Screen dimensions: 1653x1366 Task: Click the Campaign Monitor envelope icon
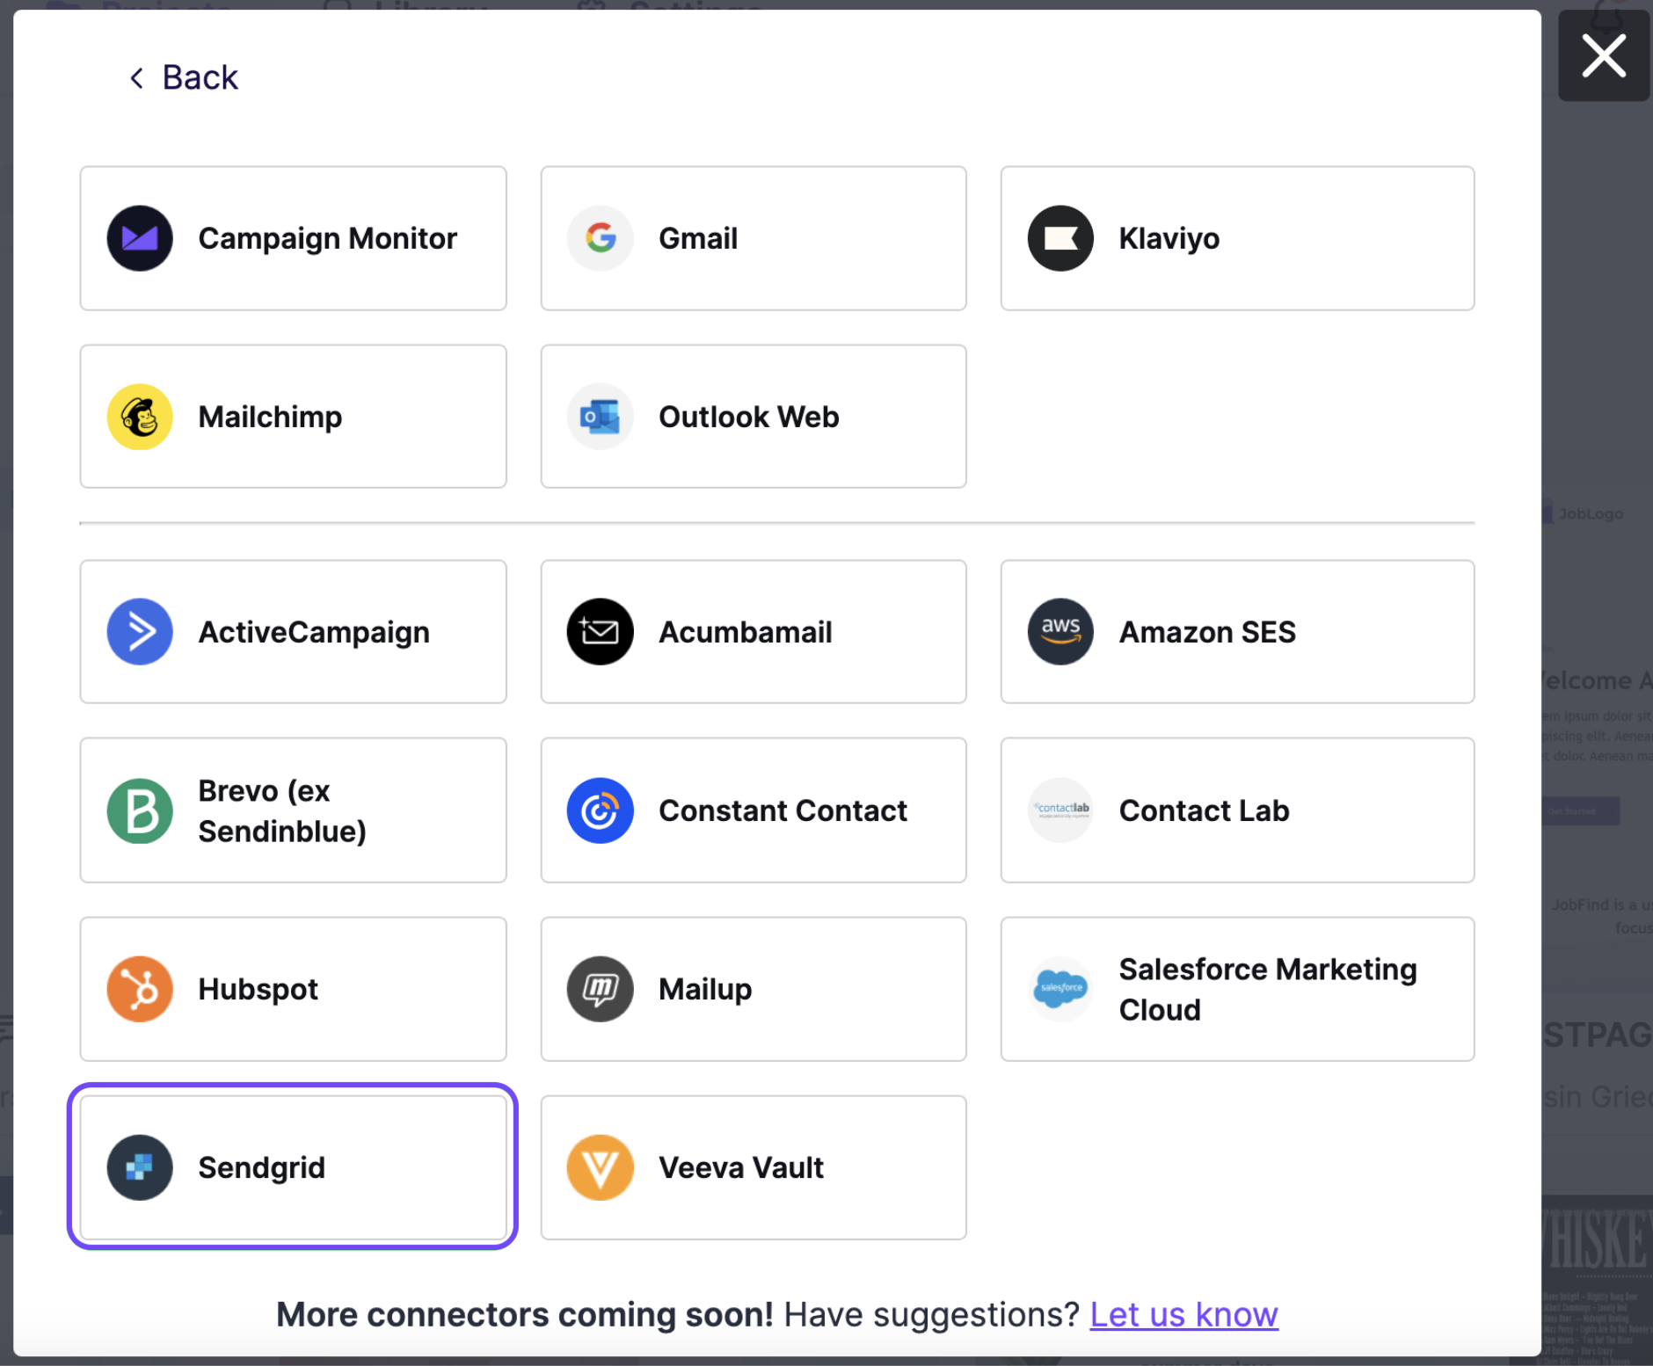click(140, 238)
